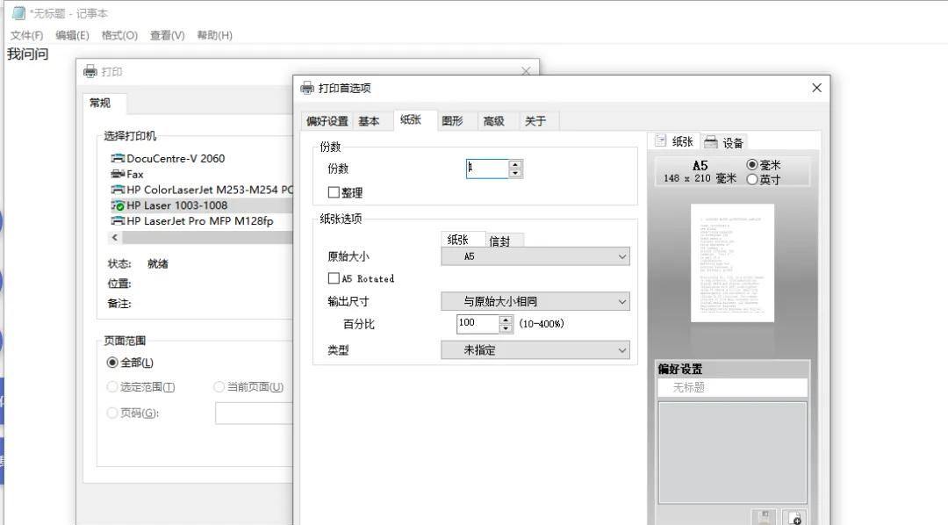The height and width of the screenshot is (525, 948).
Task: Switch to 基本 tab
Action: 369,121
